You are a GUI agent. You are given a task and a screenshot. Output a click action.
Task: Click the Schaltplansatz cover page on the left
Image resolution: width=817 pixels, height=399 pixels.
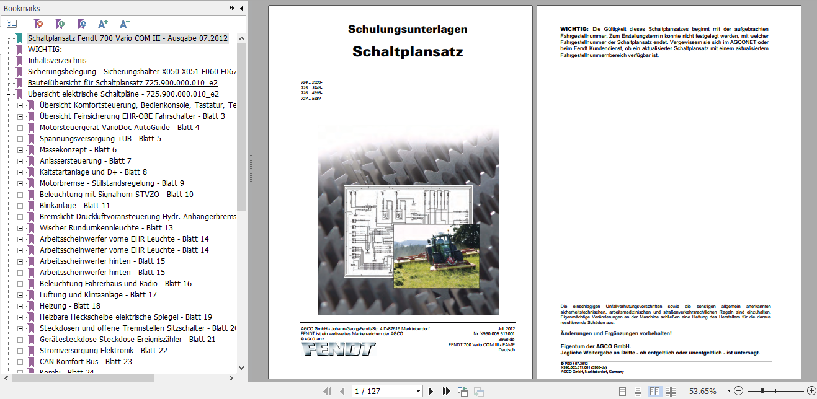[x=400, y=192]
